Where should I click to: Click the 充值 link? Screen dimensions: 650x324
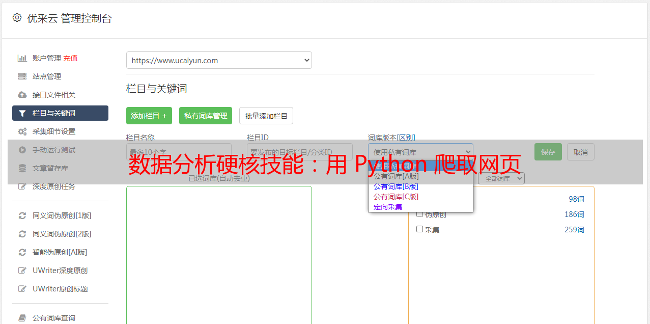(x=70, y=58)
